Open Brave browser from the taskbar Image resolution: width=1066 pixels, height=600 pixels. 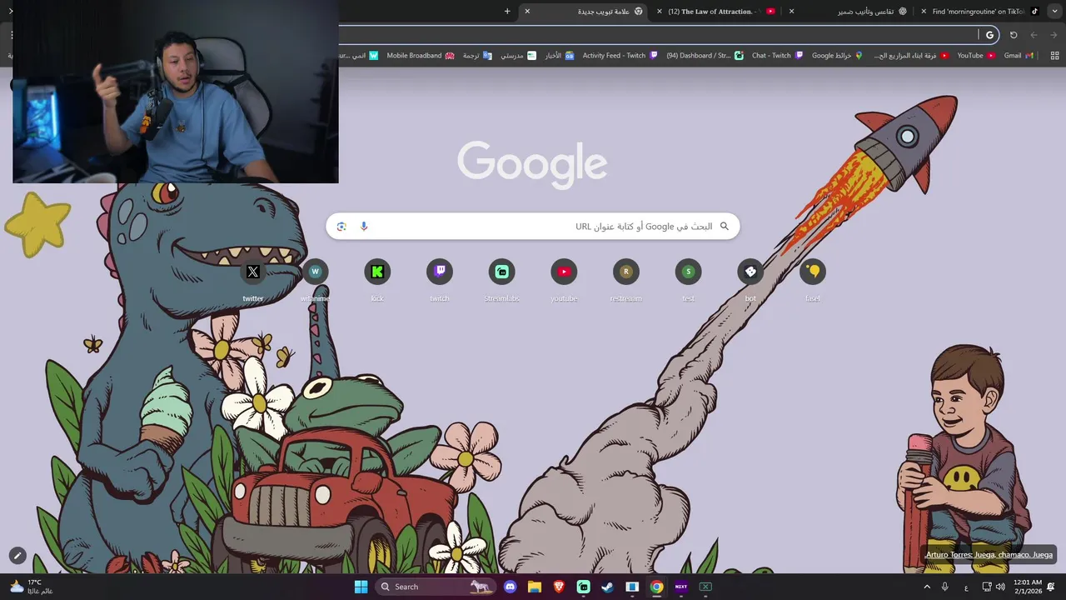[x=559, y=587]
